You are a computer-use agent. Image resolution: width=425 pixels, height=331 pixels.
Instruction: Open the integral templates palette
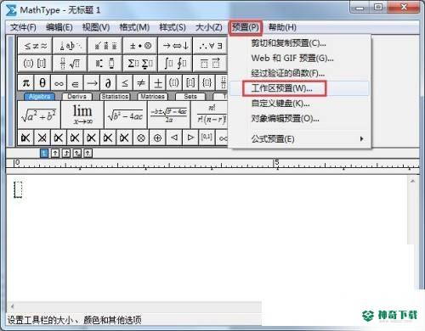175,63
